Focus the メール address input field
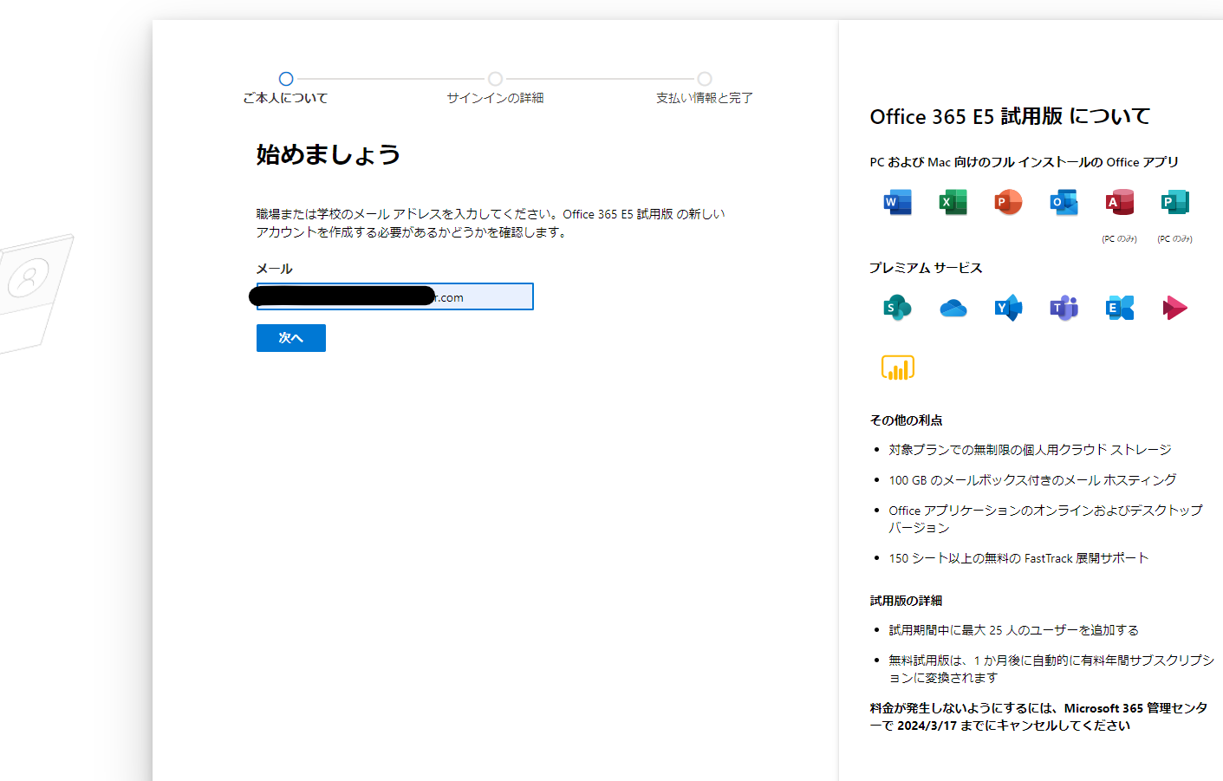Viewport: 1223px width, 781px height. pos(394,296)
